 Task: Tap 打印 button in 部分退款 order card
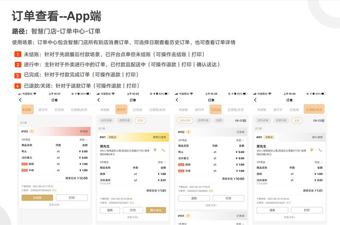[307, 210]
